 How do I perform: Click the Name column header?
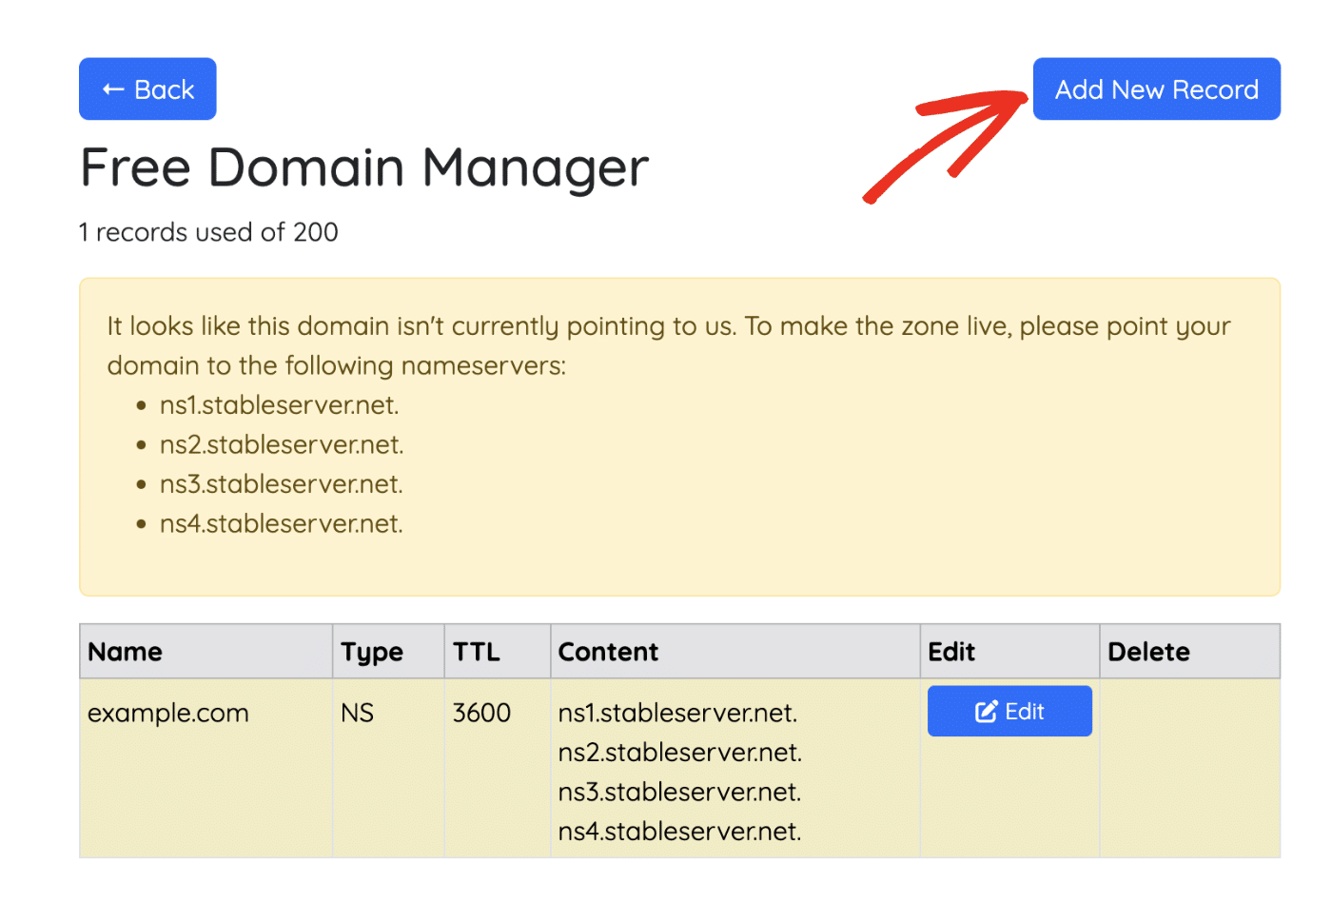pos(125,652)
